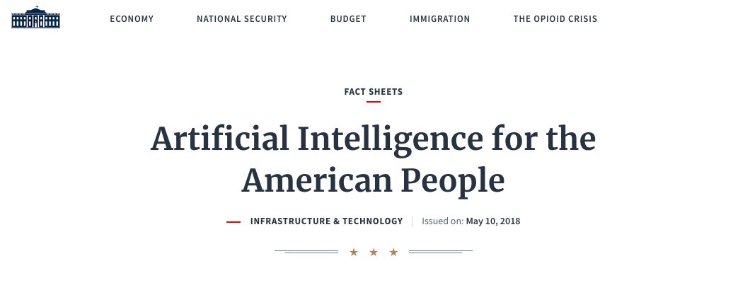The width and height of the screenshot is (750, 290).
Task: Click the vertical separator before Issued on
Action: point(412,221)
